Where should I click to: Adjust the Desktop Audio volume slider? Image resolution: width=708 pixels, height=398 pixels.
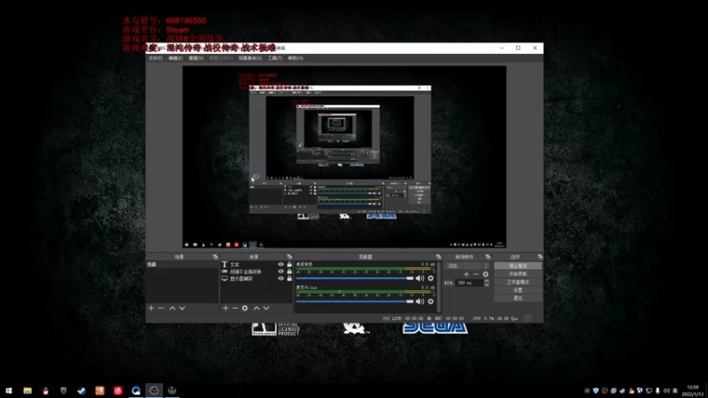pyautogui.click(x=355, y=279)
